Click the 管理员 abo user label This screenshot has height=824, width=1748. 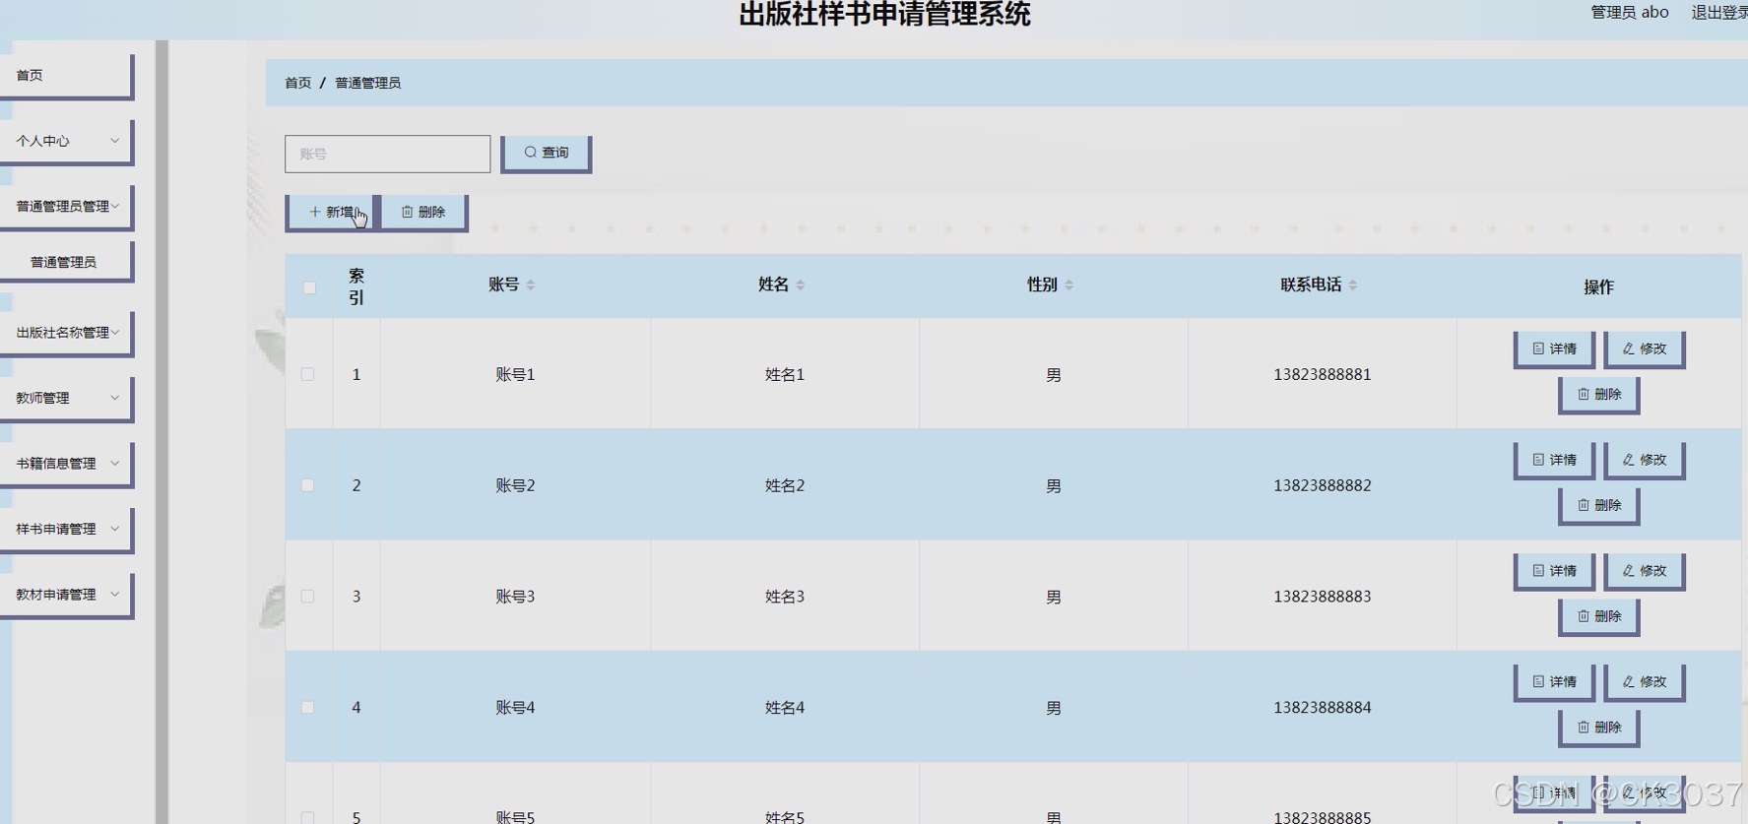pos(1630,12)
